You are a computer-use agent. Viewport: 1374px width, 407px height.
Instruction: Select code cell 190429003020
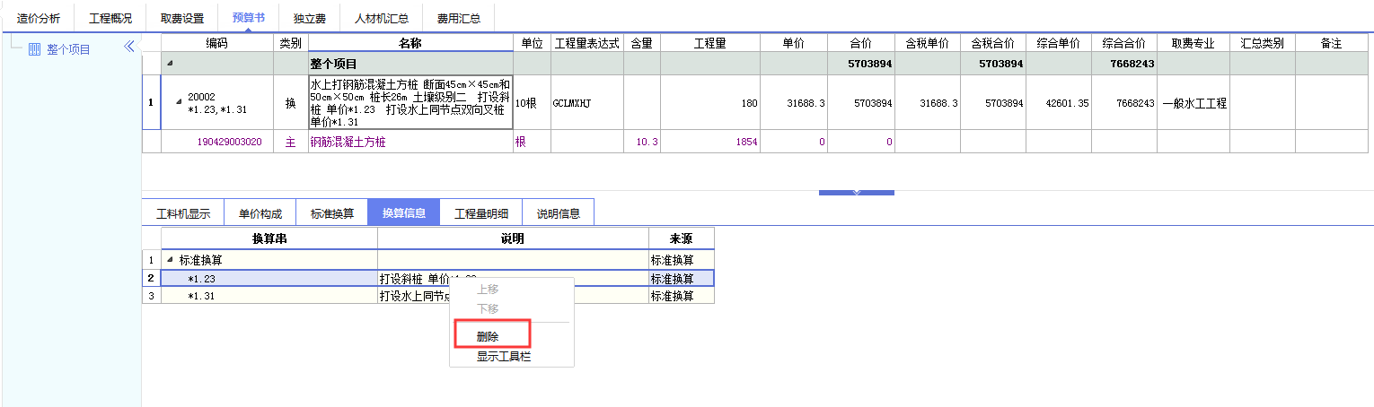(x=217, y=142)
